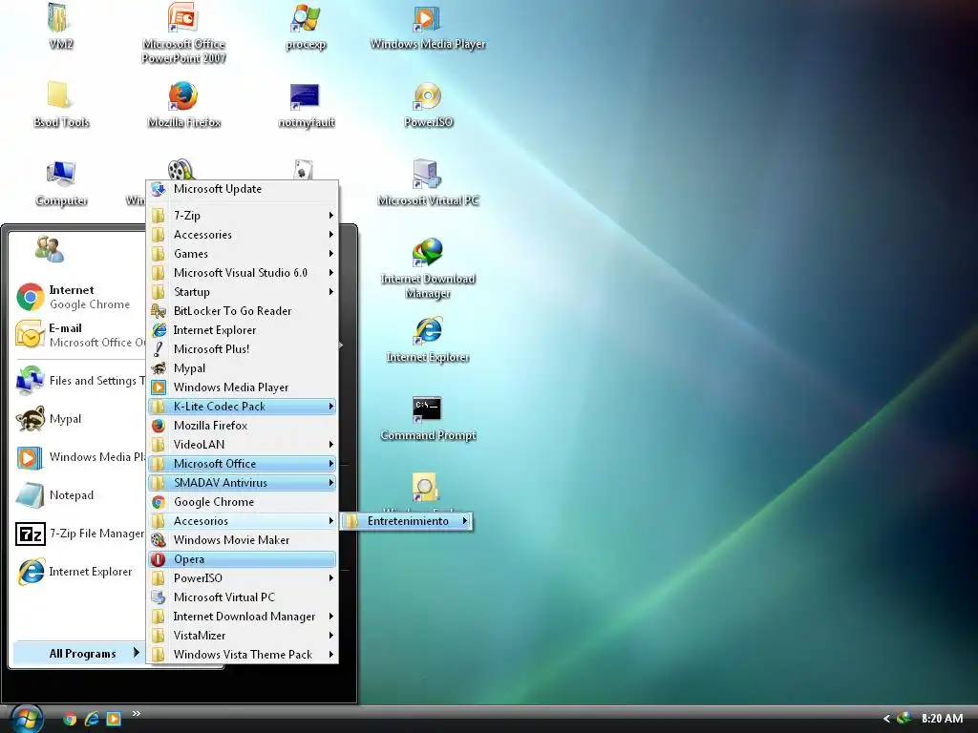Expand Microsoft Visual Studio 6.0 folder
The height and width of the screenshot is (733, 978).
pos(243,272)
